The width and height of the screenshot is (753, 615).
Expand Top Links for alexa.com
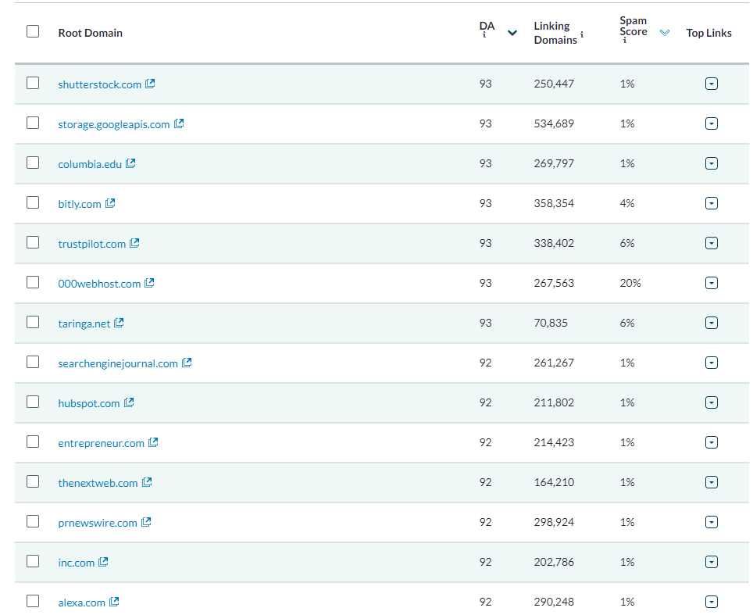click(712, 602)
